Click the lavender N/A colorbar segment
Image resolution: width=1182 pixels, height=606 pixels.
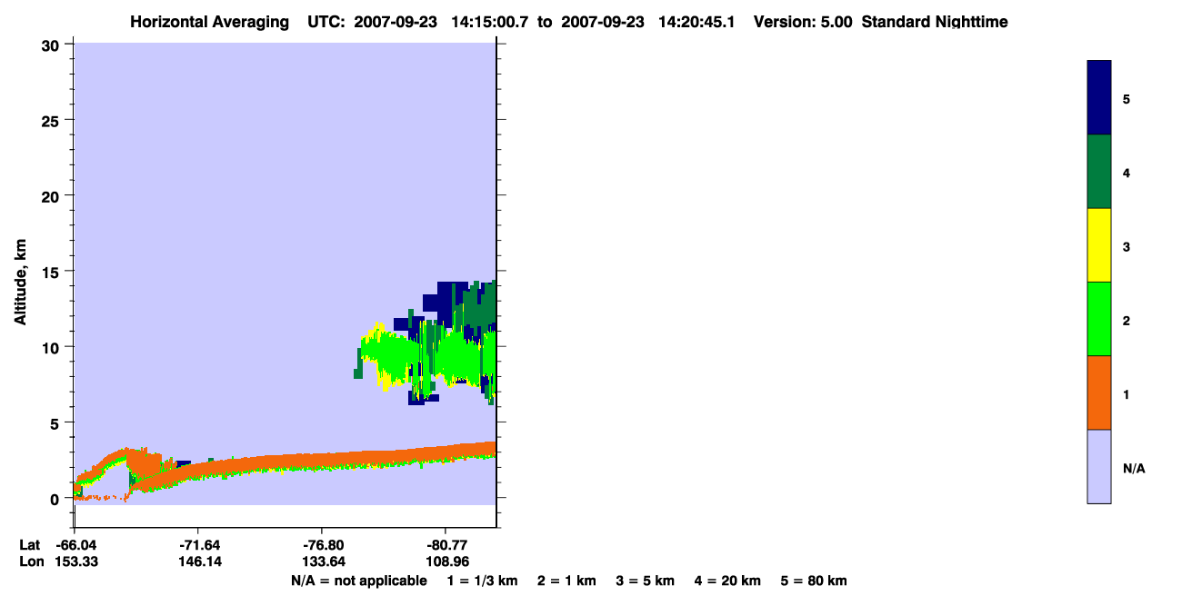pyautogui.click(x=1099, y=466)
